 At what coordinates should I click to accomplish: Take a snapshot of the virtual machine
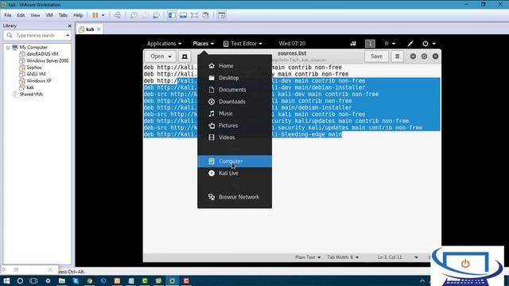coord(134,15)
